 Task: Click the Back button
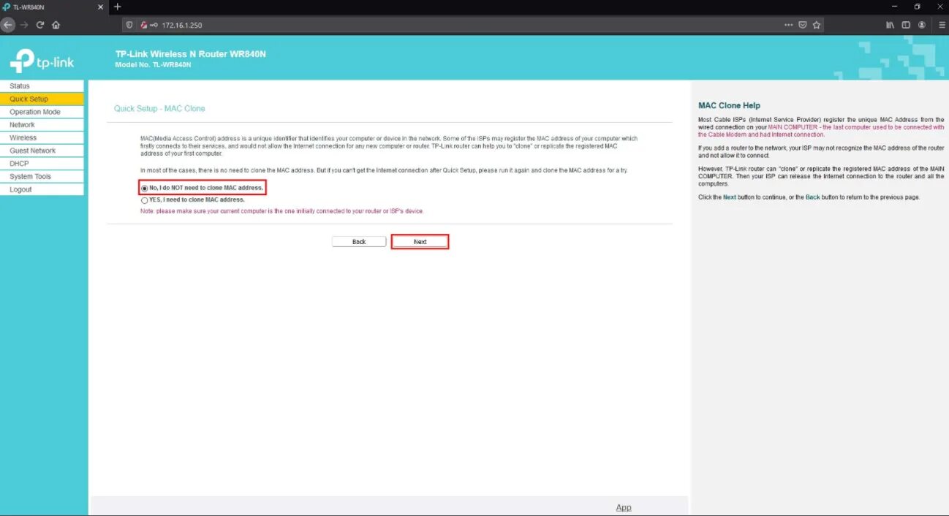click(x=359, y=242)
